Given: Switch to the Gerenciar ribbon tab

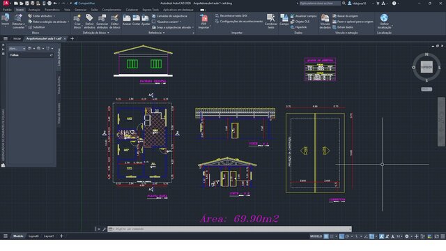Looking at the screenshot, I should (81, 10).
